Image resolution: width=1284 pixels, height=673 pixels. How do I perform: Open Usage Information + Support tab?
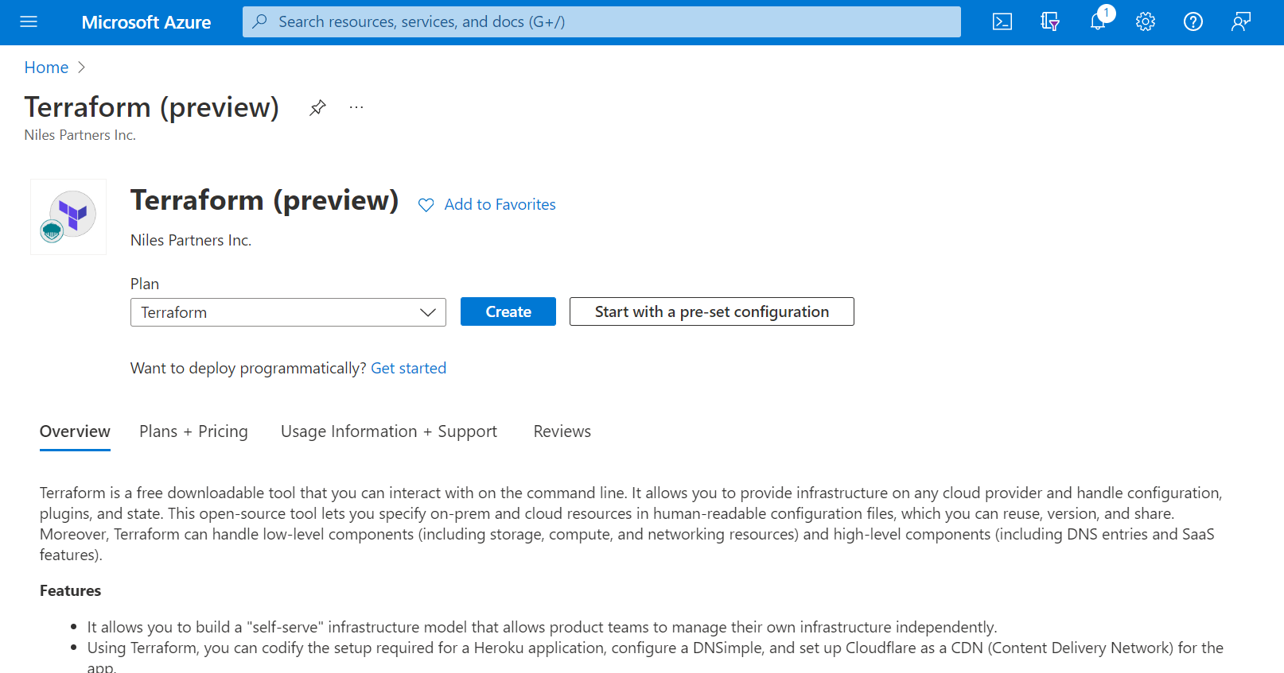tap(388, 431)
